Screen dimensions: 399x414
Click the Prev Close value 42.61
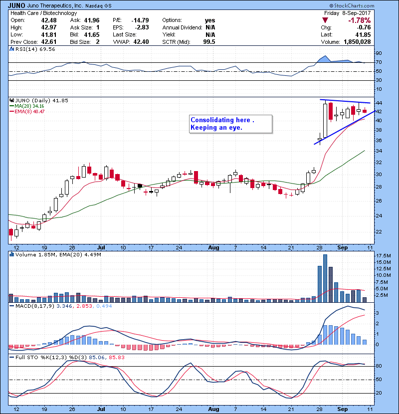click(49, 42)
